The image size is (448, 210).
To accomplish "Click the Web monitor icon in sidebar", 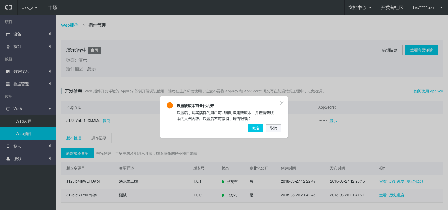I will point(8,109).
